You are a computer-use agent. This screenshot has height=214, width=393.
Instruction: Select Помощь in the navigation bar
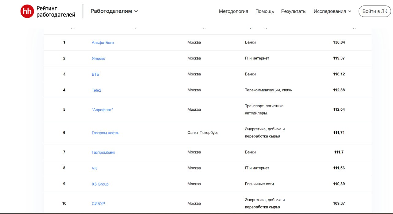[x=264, y=11]
